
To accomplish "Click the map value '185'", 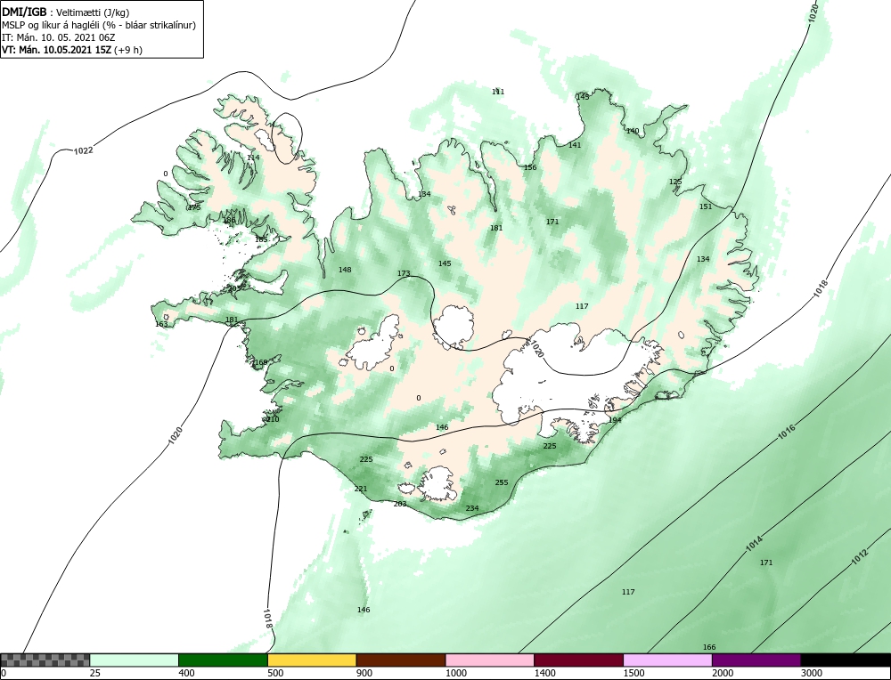I will pyautogui.click(x=261, y=239).
